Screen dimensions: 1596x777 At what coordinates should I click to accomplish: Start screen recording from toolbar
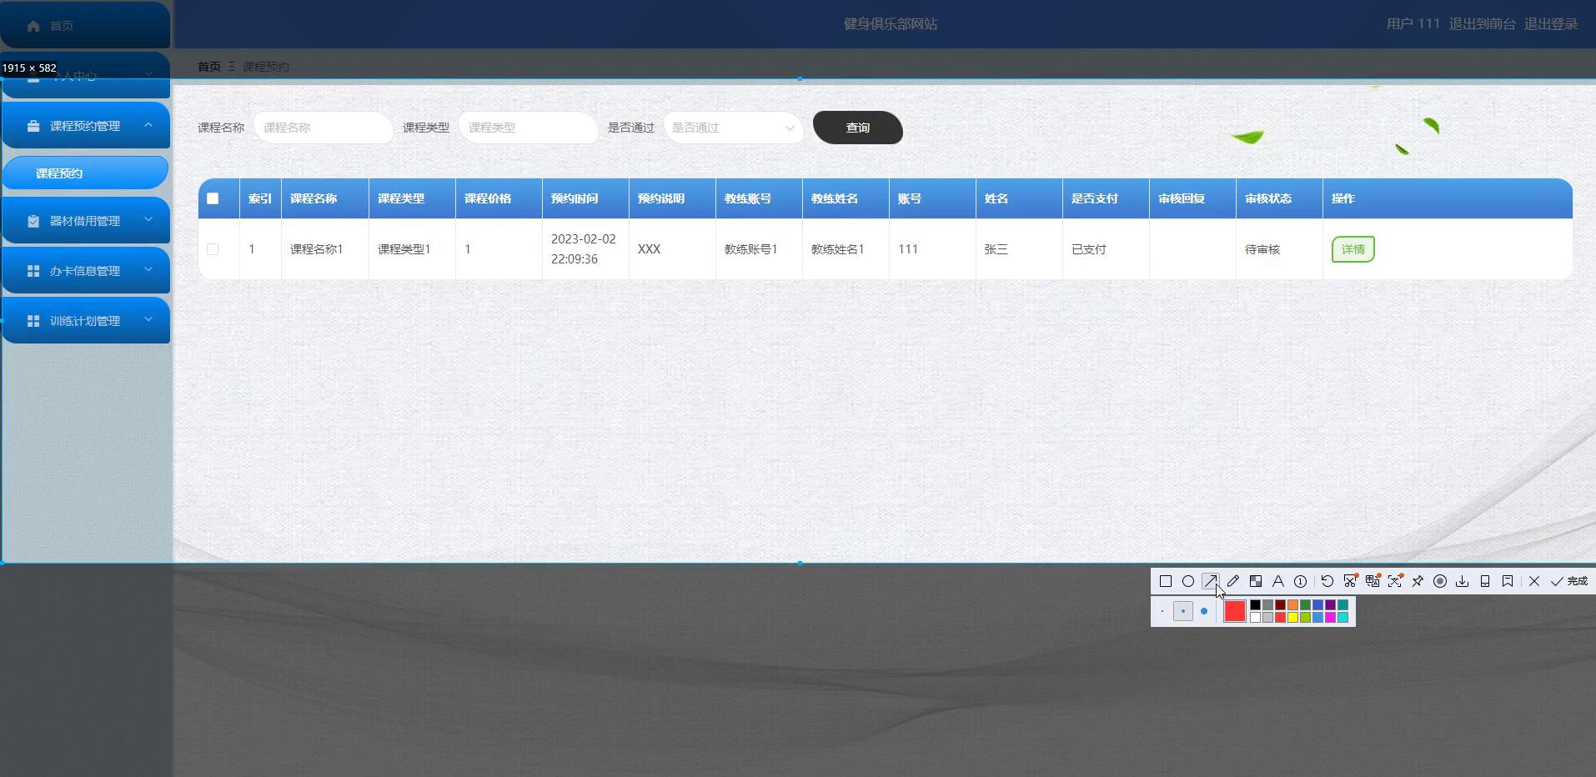tap(1440, 581)
